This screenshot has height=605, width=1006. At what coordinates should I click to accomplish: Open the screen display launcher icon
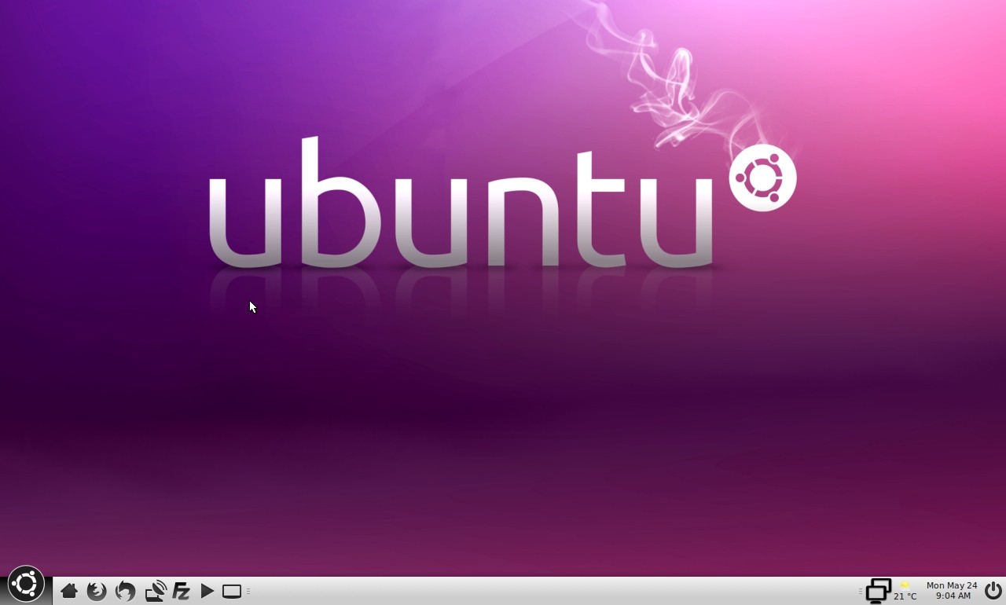232,591
